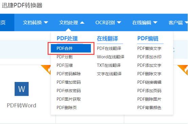Select PDF增加密码 entry

(x=69, y=82)
